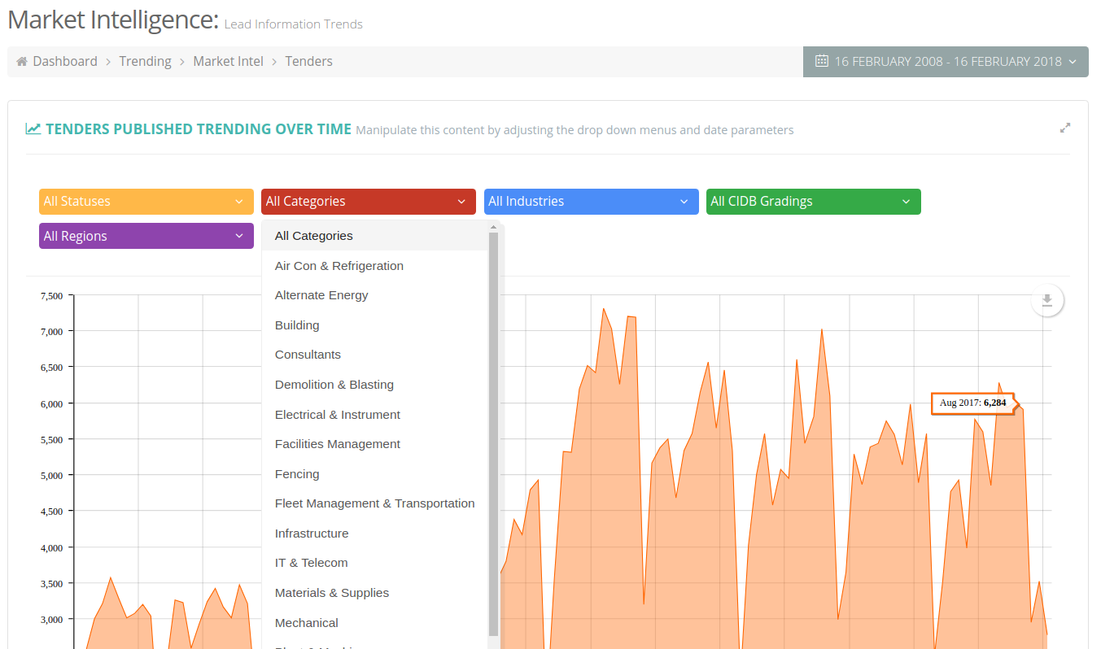Image resolution: width=1101 pixels, height=649 pixels.
Task: Collapse the All Categories dropdown
Action: [369, 202]
